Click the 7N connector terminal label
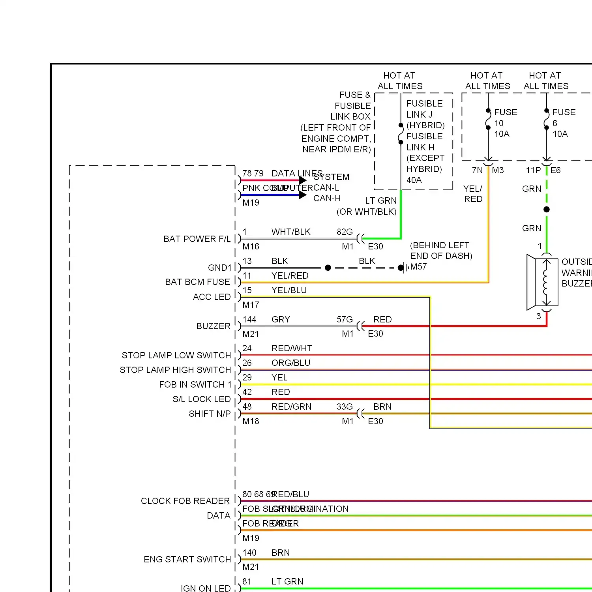Image resolution: width=592 pixels, height=592 pixels. [477, 170]
